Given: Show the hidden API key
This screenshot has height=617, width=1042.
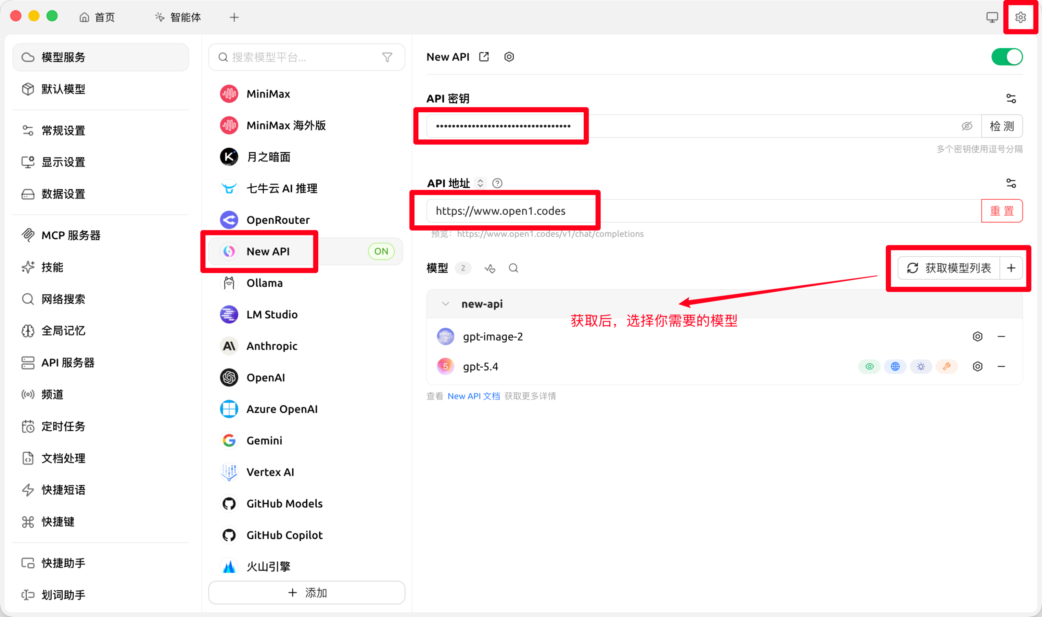Looking at the screenshot, I should 967,126.
